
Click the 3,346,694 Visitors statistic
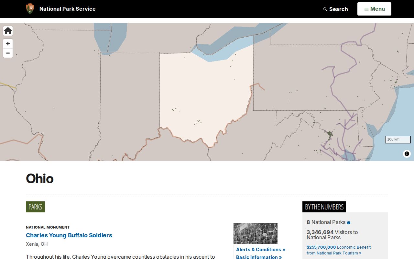332,235
